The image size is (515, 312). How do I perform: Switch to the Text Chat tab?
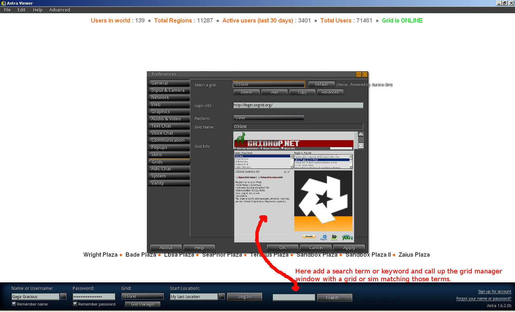point(169,126)
